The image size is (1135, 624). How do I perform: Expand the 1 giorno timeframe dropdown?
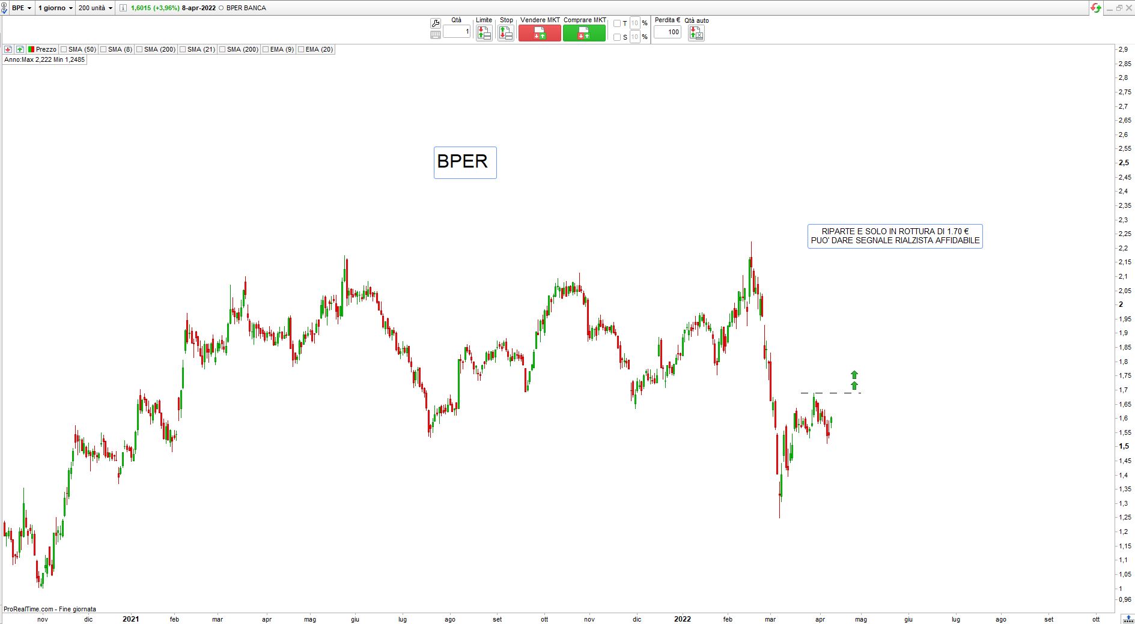[x=55, y=8]
